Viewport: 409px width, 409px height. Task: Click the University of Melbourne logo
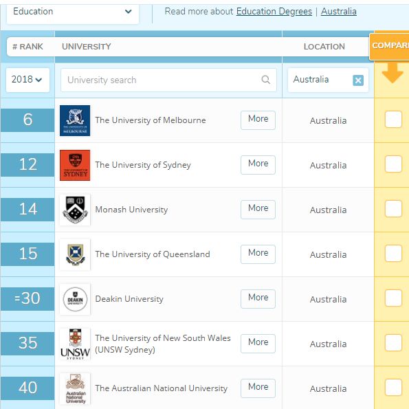75,120
